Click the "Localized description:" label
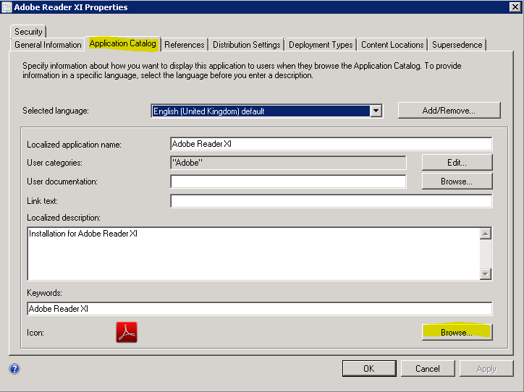Viewport: 524px width, 392px height. click(64, 218)
